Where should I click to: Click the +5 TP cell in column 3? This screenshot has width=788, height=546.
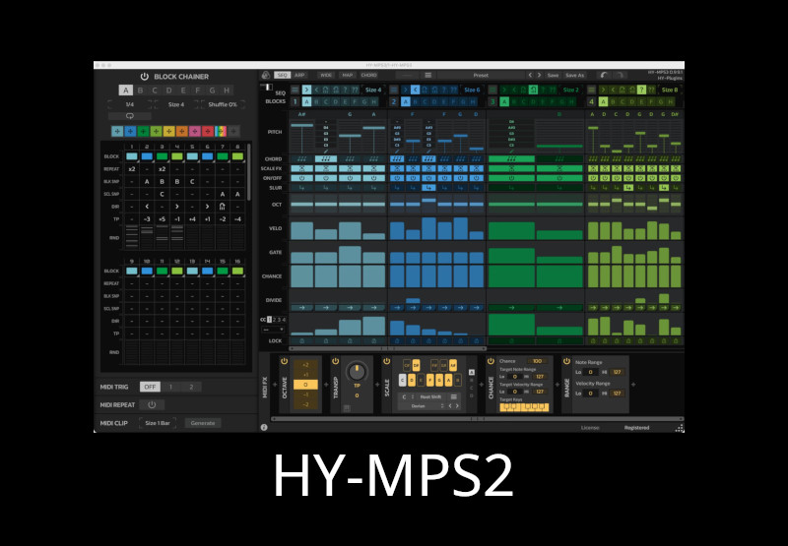(162, 219)
